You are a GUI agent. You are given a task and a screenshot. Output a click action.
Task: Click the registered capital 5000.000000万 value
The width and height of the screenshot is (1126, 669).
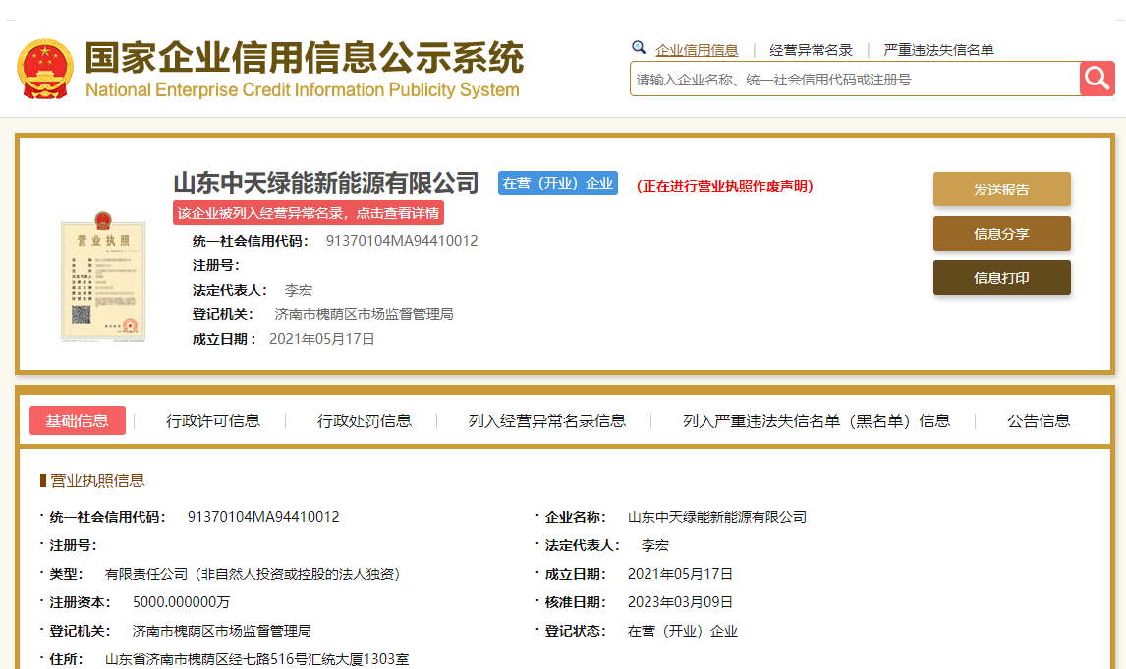pos(181,602)
